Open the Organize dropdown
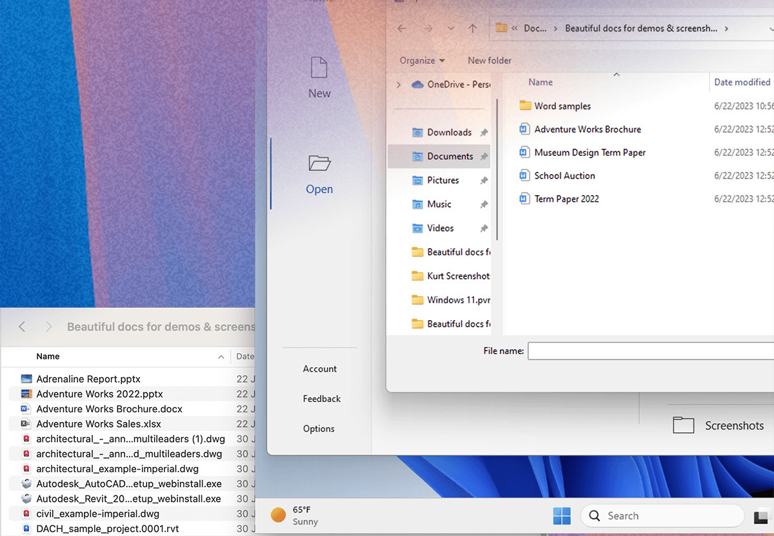774x536 pixels. click(421, 60)
